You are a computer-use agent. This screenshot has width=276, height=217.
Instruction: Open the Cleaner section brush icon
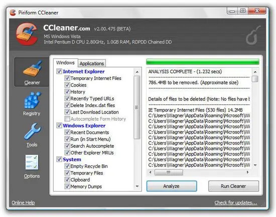[x=33, y=69]
